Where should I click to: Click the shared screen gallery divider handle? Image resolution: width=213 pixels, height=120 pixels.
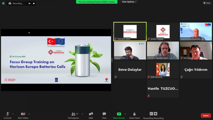[112, 60]
